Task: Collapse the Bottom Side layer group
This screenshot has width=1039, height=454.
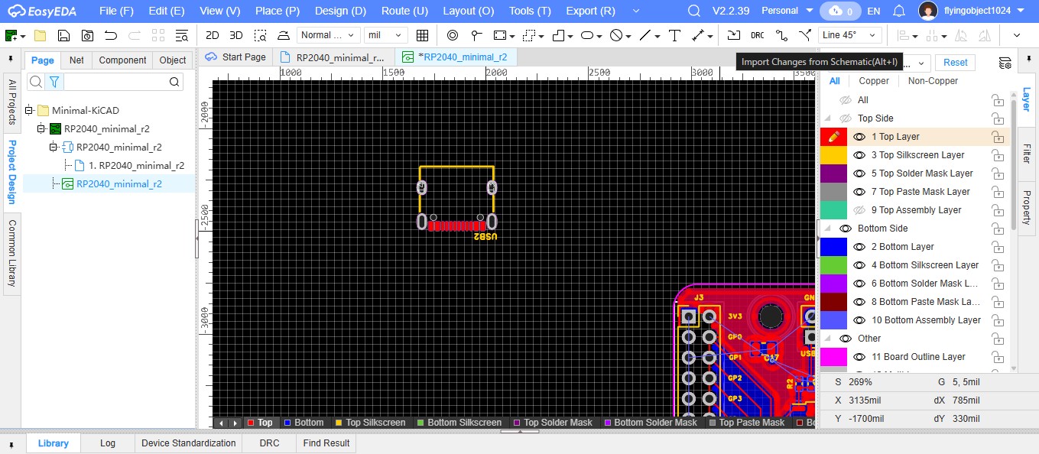Action: 827,229
